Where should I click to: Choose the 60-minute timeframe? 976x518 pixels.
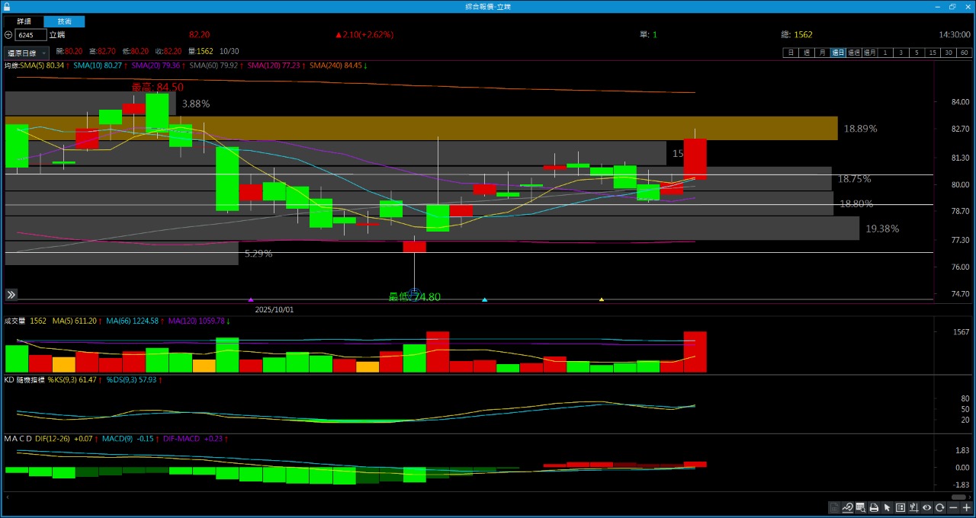coord(965,53)
